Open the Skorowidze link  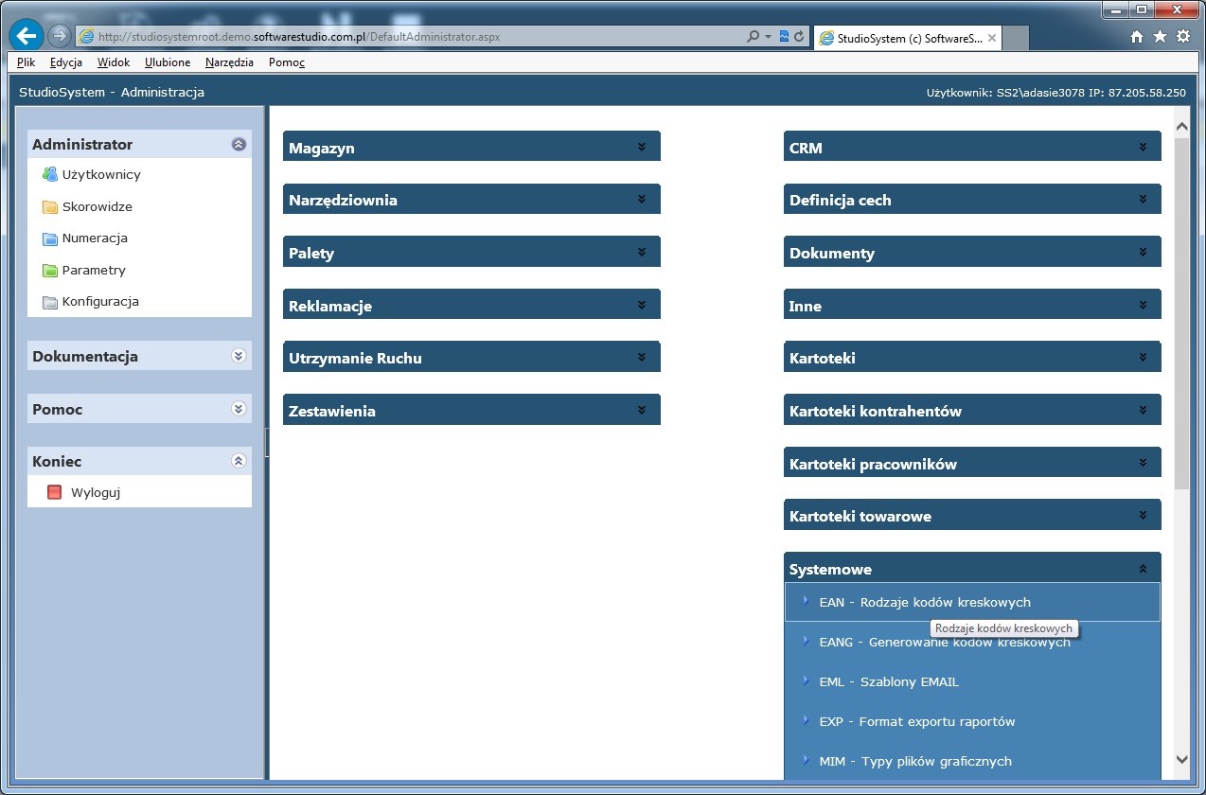(x=98, y=206)
